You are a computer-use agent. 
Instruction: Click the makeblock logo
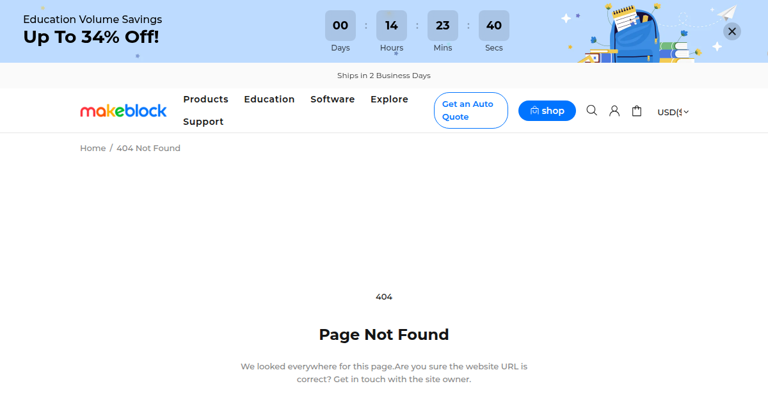point(124,111)
